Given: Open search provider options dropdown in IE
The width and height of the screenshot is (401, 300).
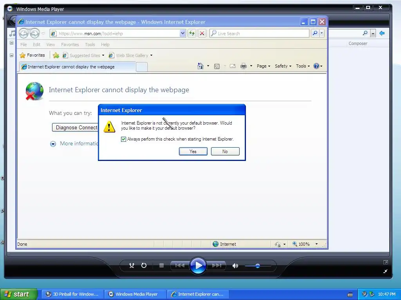Looking at the screenshot, I should pos(322,33).
